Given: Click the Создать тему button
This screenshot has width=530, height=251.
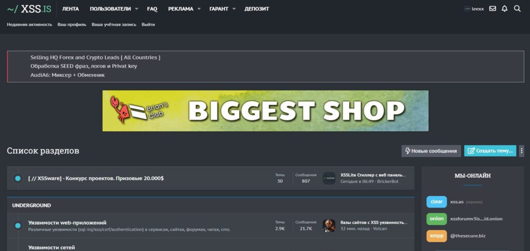Looking at the screenshot, I should click(490, 151).
